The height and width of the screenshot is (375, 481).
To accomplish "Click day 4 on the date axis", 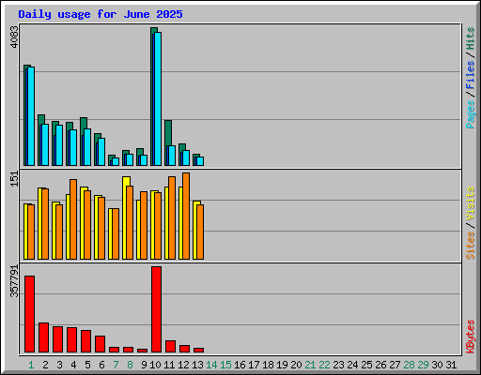I will tap(73, 365).
